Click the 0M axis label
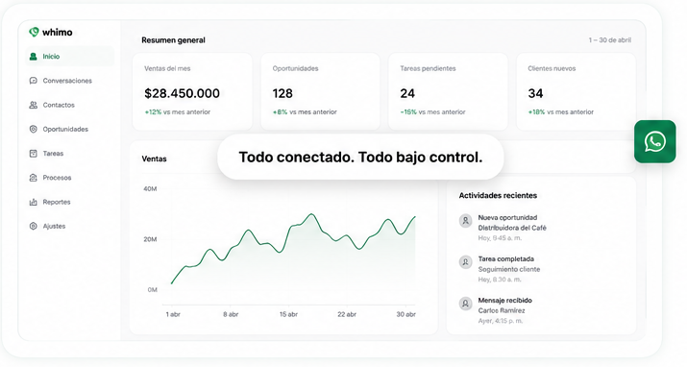This screenshot has height=367, width=687. [x=152, y=289]
